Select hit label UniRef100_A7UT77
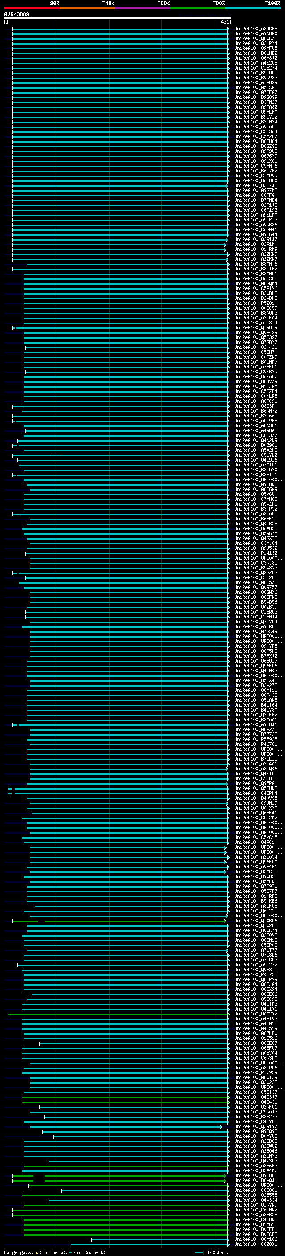The height and width of the screenshot is (1256, 285). pos(256,950)
